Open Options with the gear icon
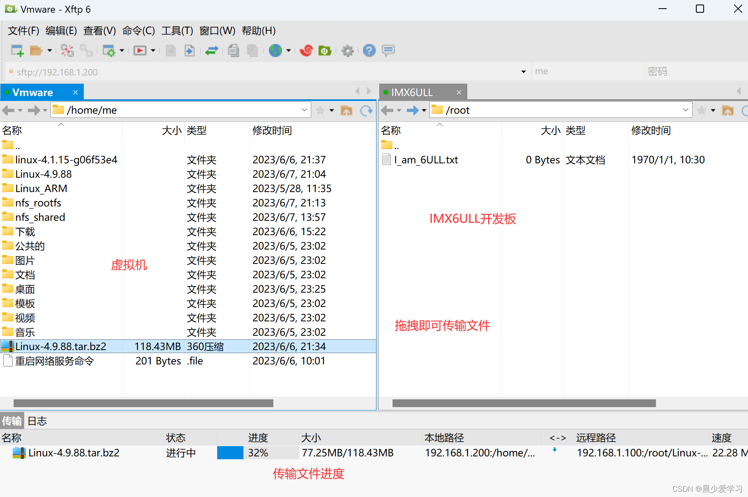748x497 pixels. tap(348, 50)
